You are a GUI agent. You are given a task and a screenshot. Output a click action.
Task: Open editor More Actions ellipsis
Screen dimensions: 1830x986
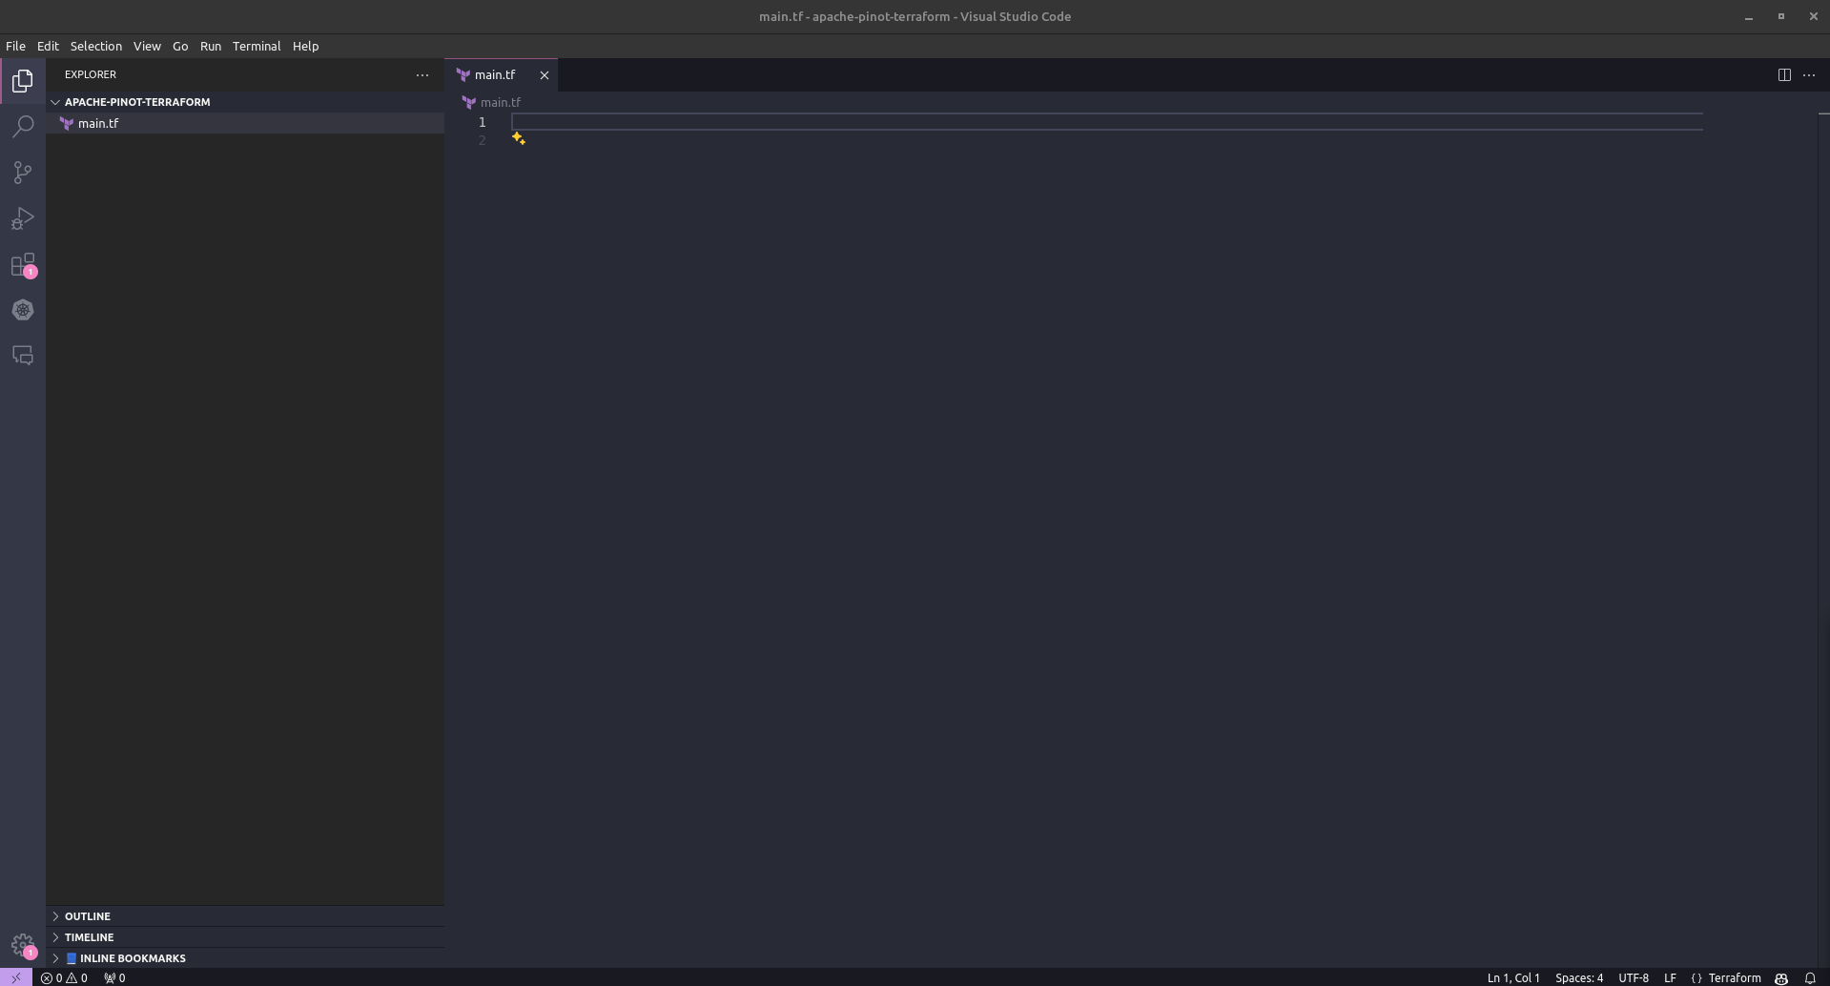[1809, 74]
